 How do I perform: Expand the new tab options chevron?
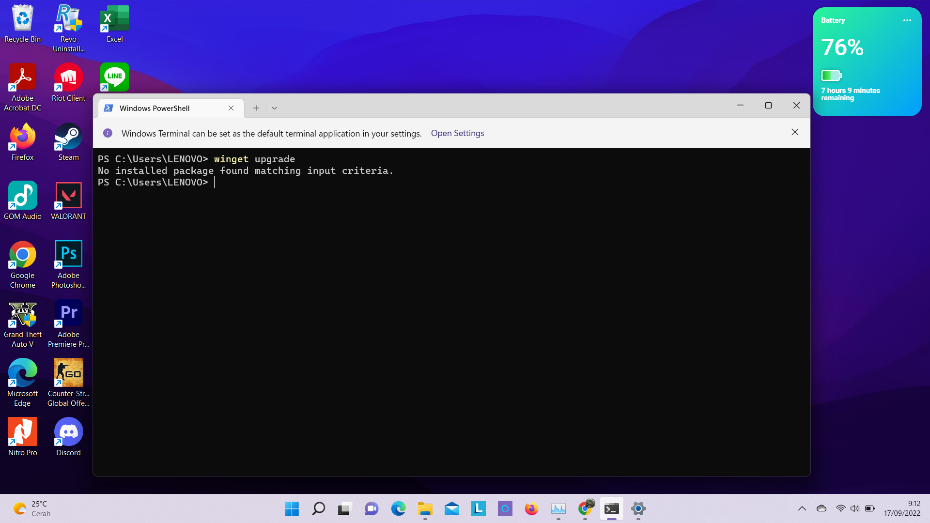(274, 108)
